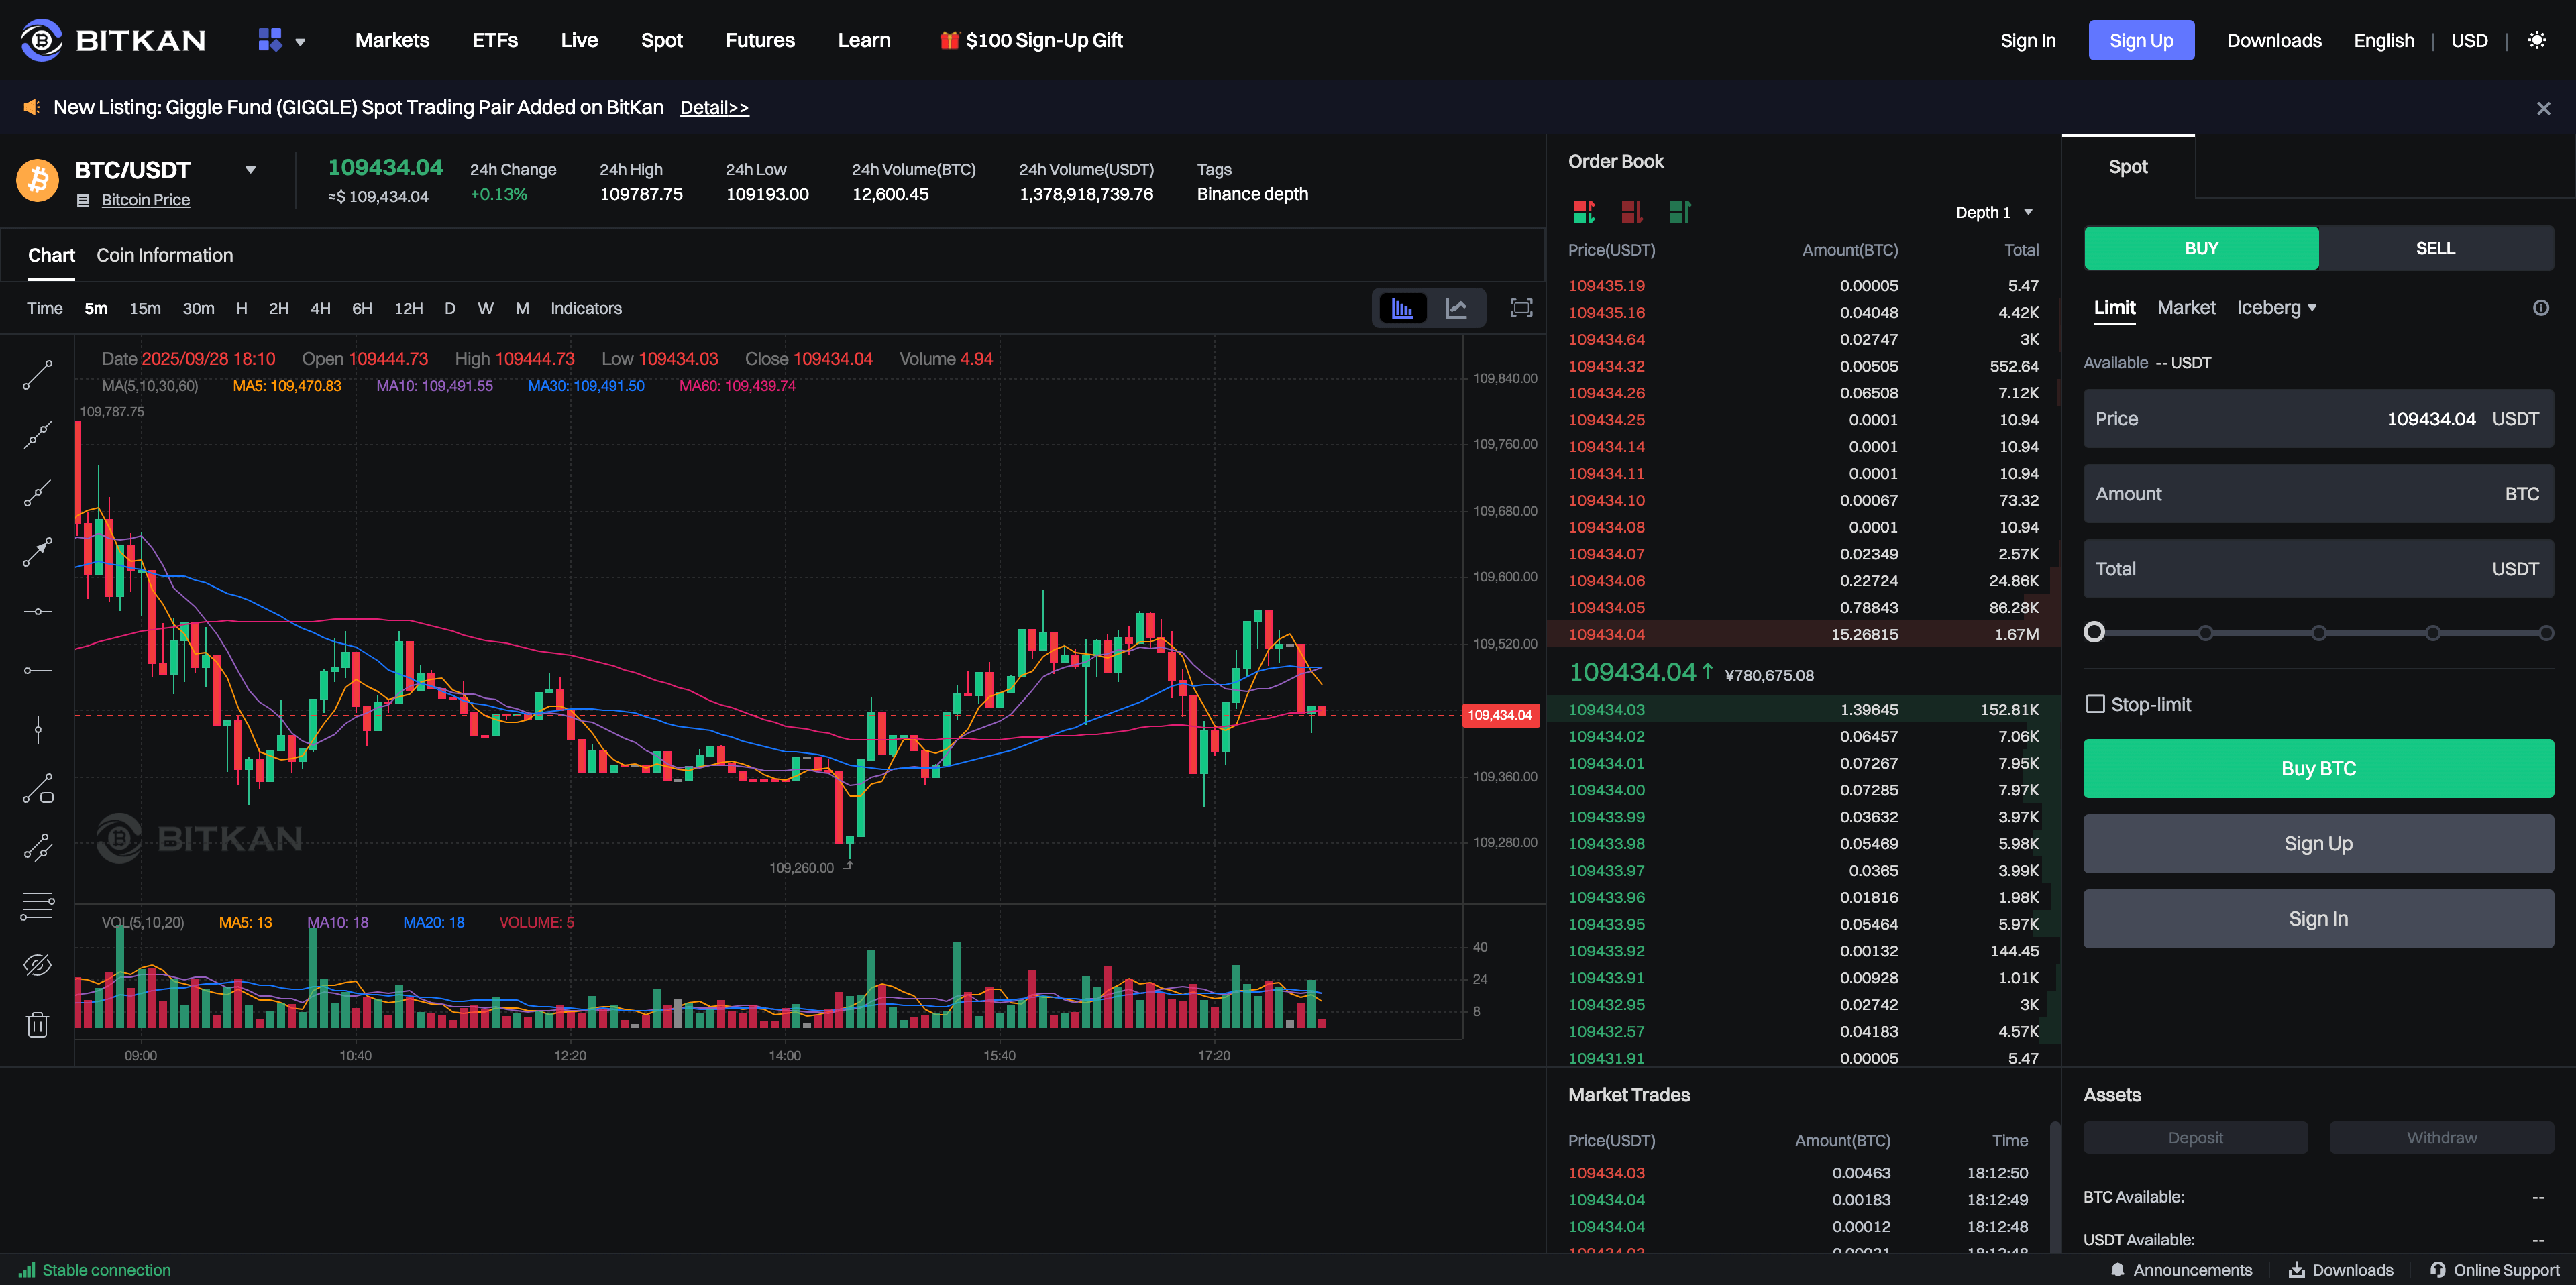
Task: Expand the chart to fullscreen
Action: 1521,308
